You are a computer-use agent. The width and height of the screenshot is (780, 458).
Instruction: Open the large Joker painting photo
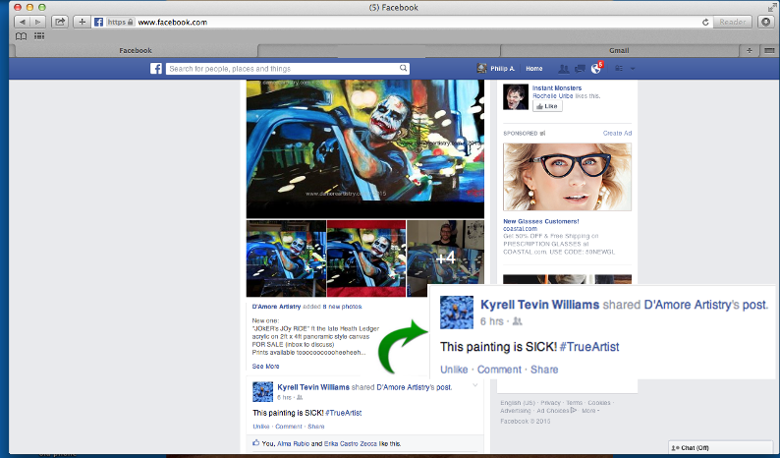pyautogui.click(x=365, y=148)
